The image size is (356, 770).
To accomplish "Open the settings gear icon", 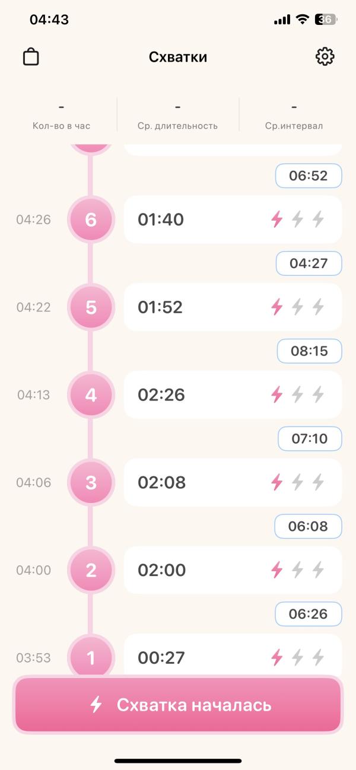I will click(325, 57).
